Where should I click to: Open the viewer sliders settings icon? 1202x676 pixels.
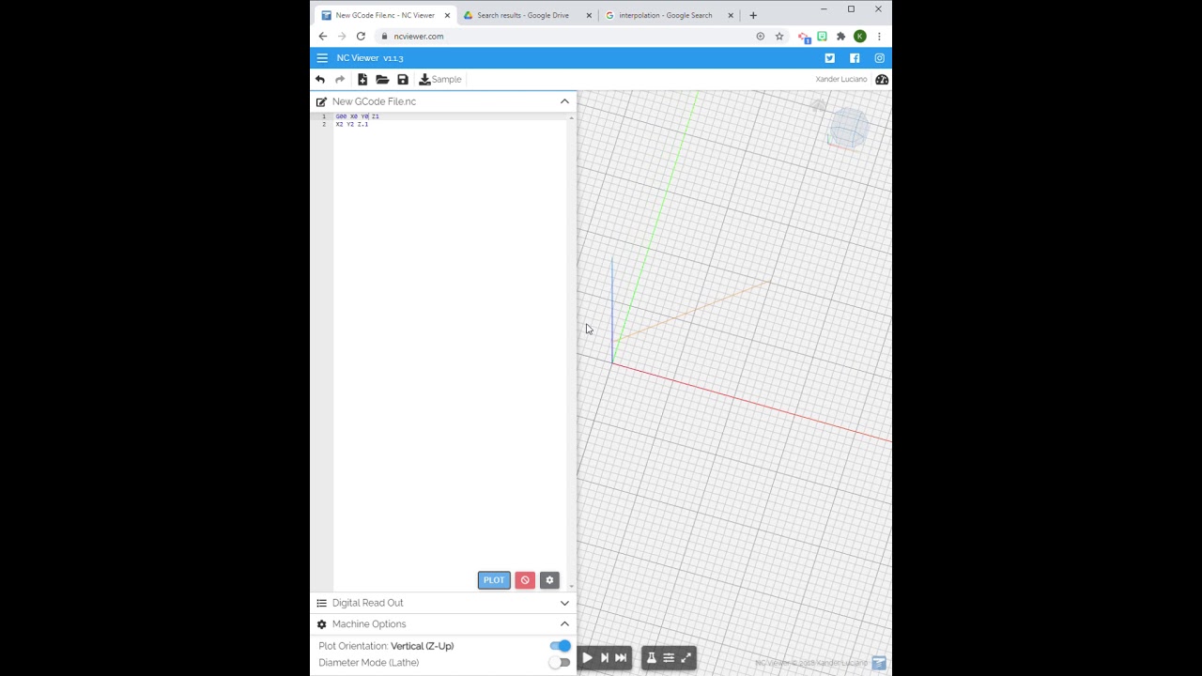click(x=669, y=658)
